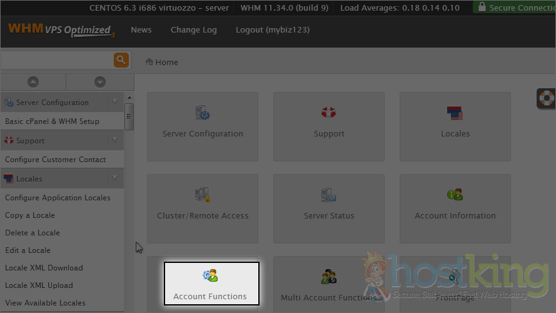Open the News menu item
Screen dimensions: 556x313
(141, 30)
